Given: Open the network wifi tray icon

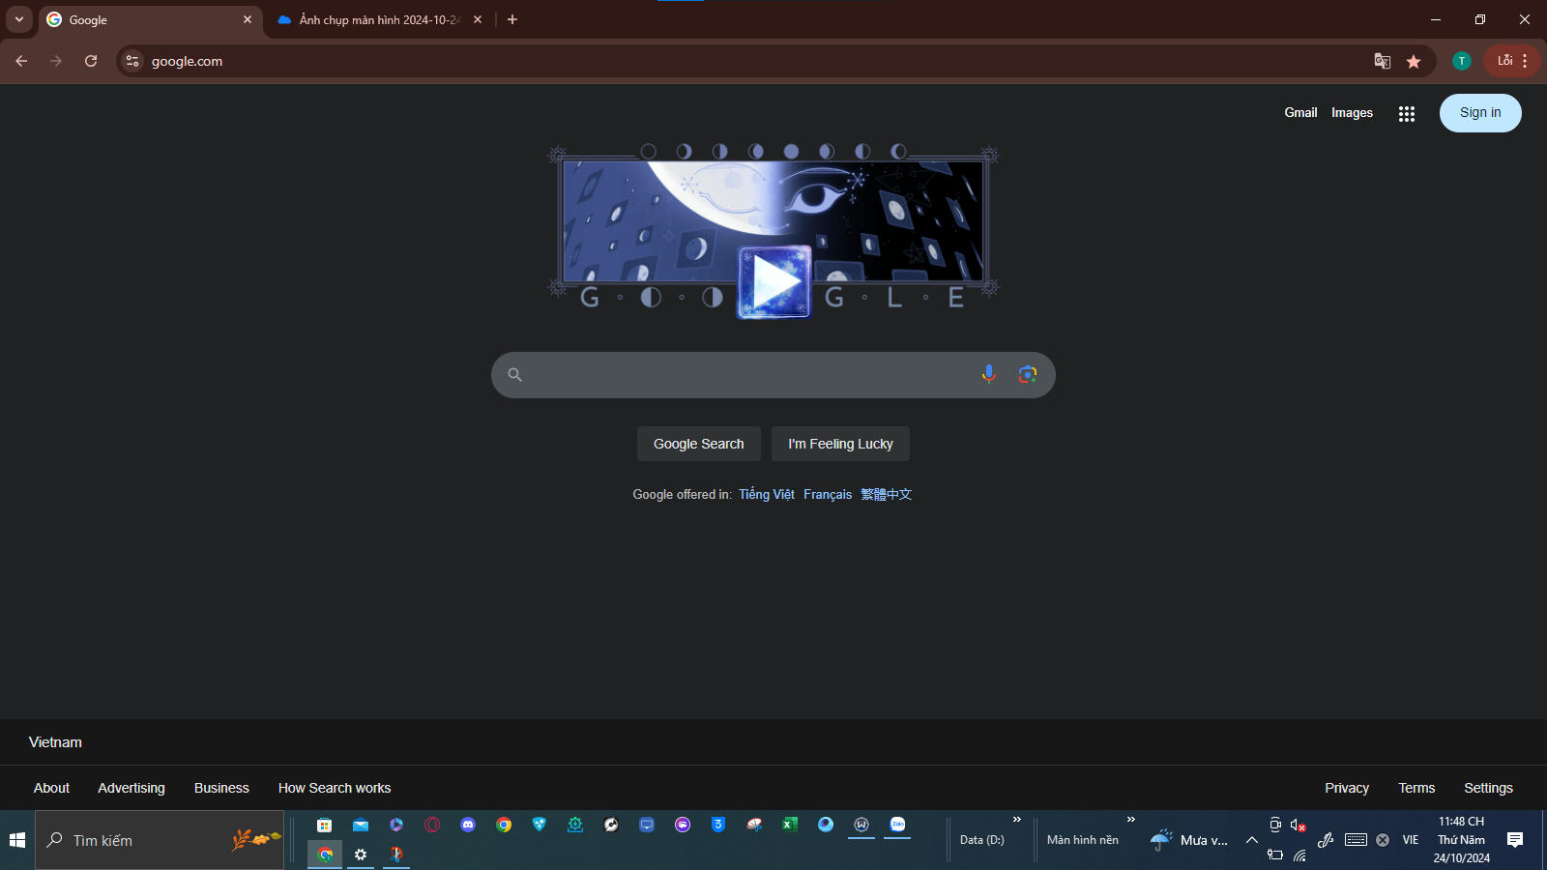Looking at the screenshot, I should tap(1299, 855).
